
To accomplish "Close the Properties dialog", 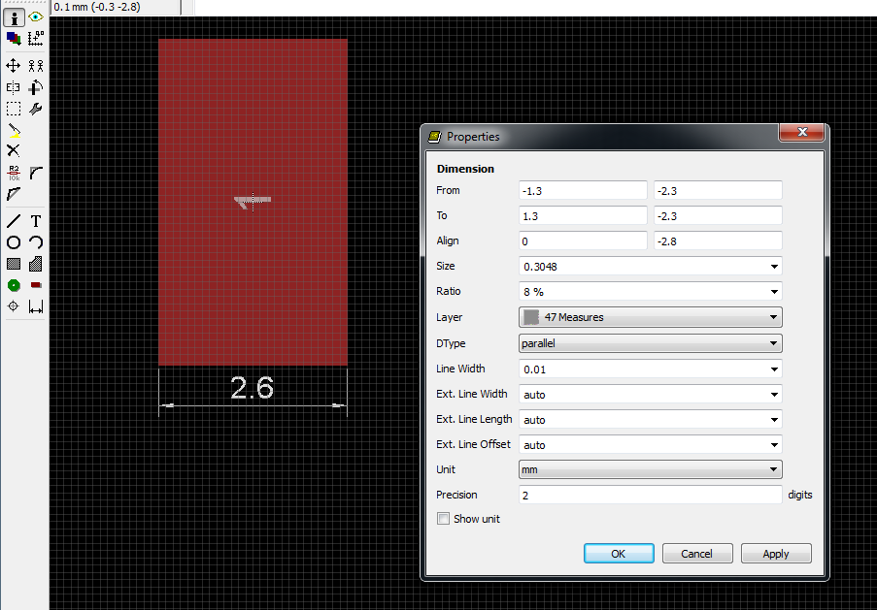I will (801, 132).
